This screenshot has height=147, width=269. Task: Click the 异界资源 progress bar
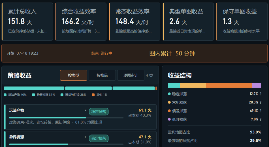coord(66,144)
